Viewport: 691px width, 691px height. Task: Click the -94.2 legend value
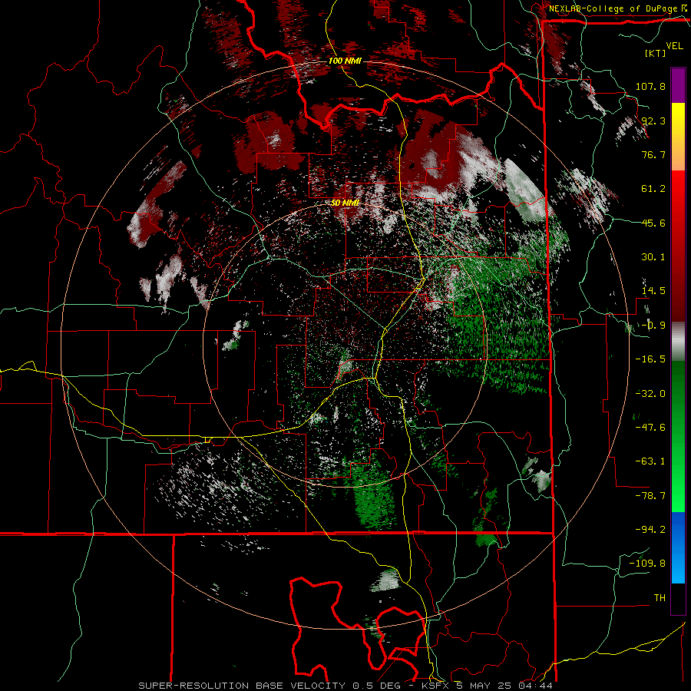coord(650,530)
